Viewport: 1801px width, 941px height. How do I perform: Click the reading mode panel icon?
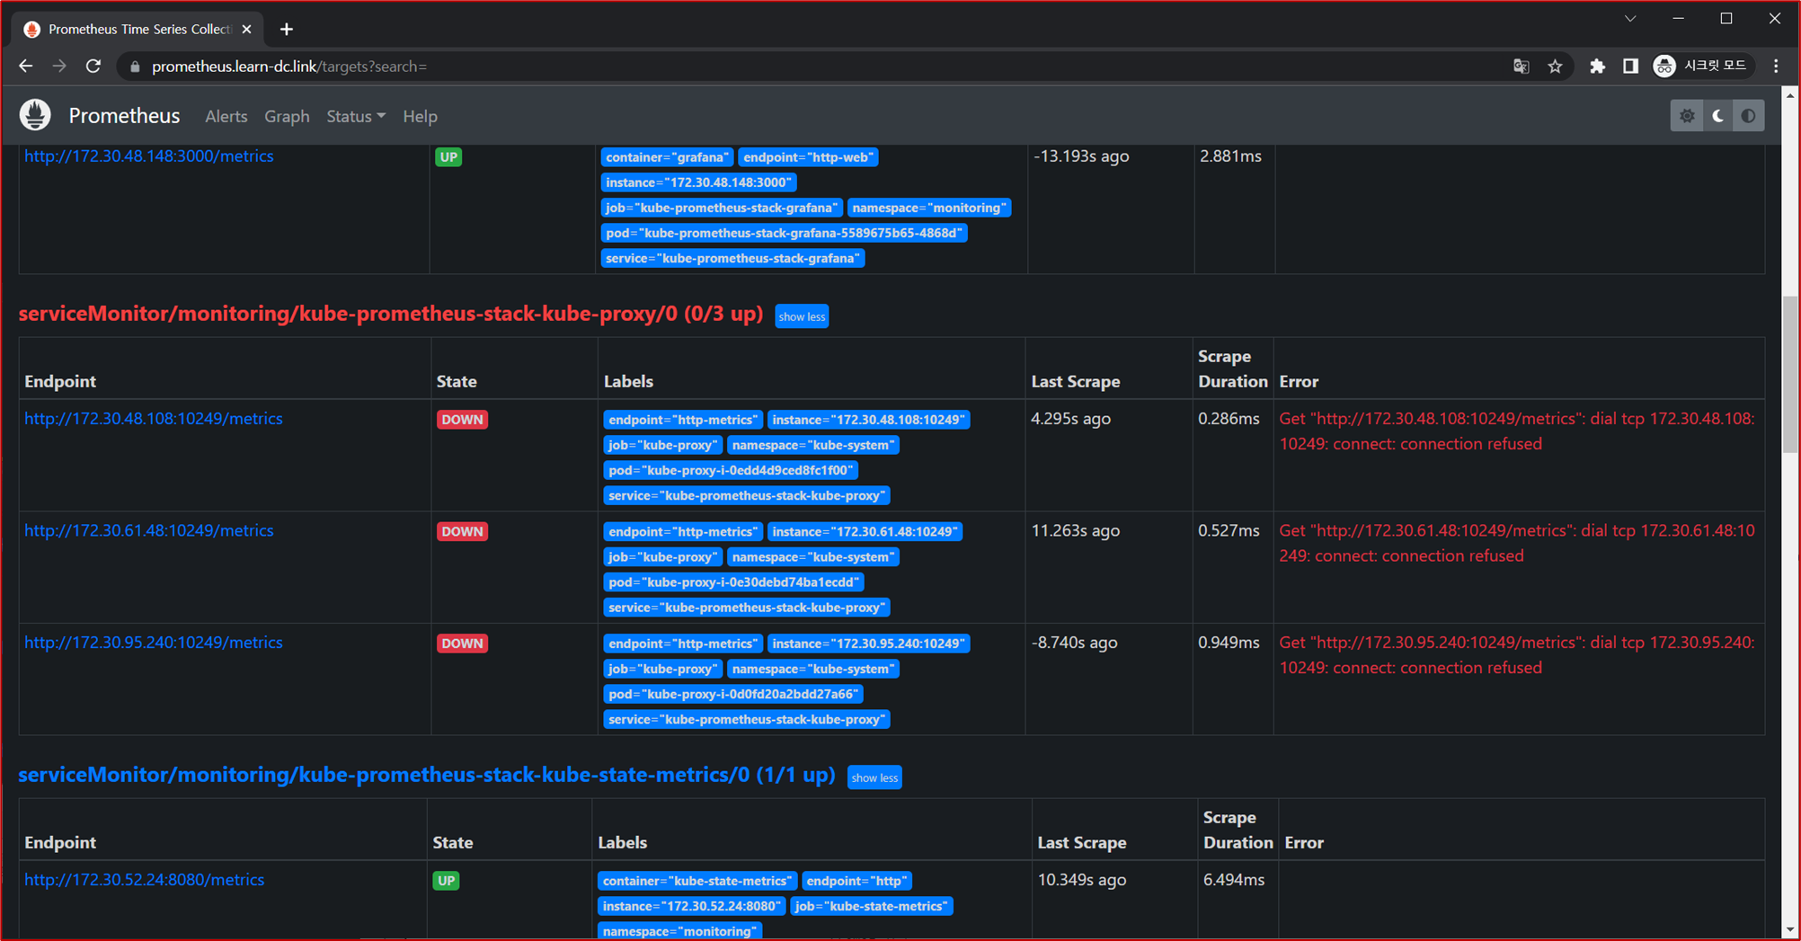[x=1630, y=66]
